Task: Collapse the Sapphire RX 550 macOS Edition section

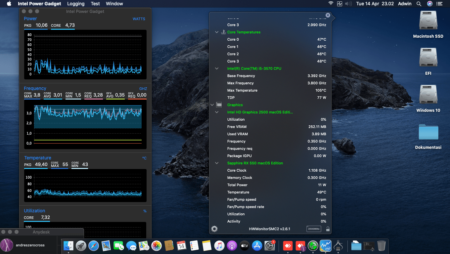Action: [x=217, y=163]
